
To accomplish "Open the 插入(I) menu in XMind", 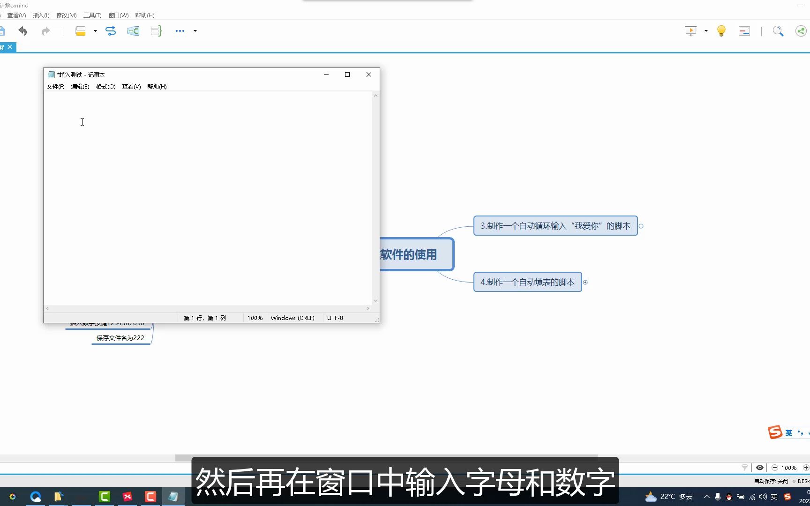I will pos(40,15).
